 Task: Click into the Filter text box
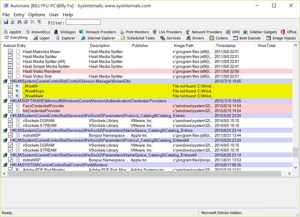point(83,22)
